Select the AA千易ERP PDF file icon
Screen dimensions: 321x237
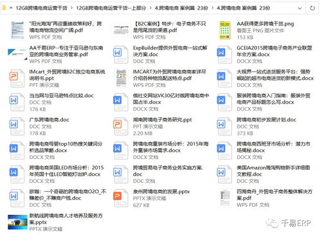[17, 54]
